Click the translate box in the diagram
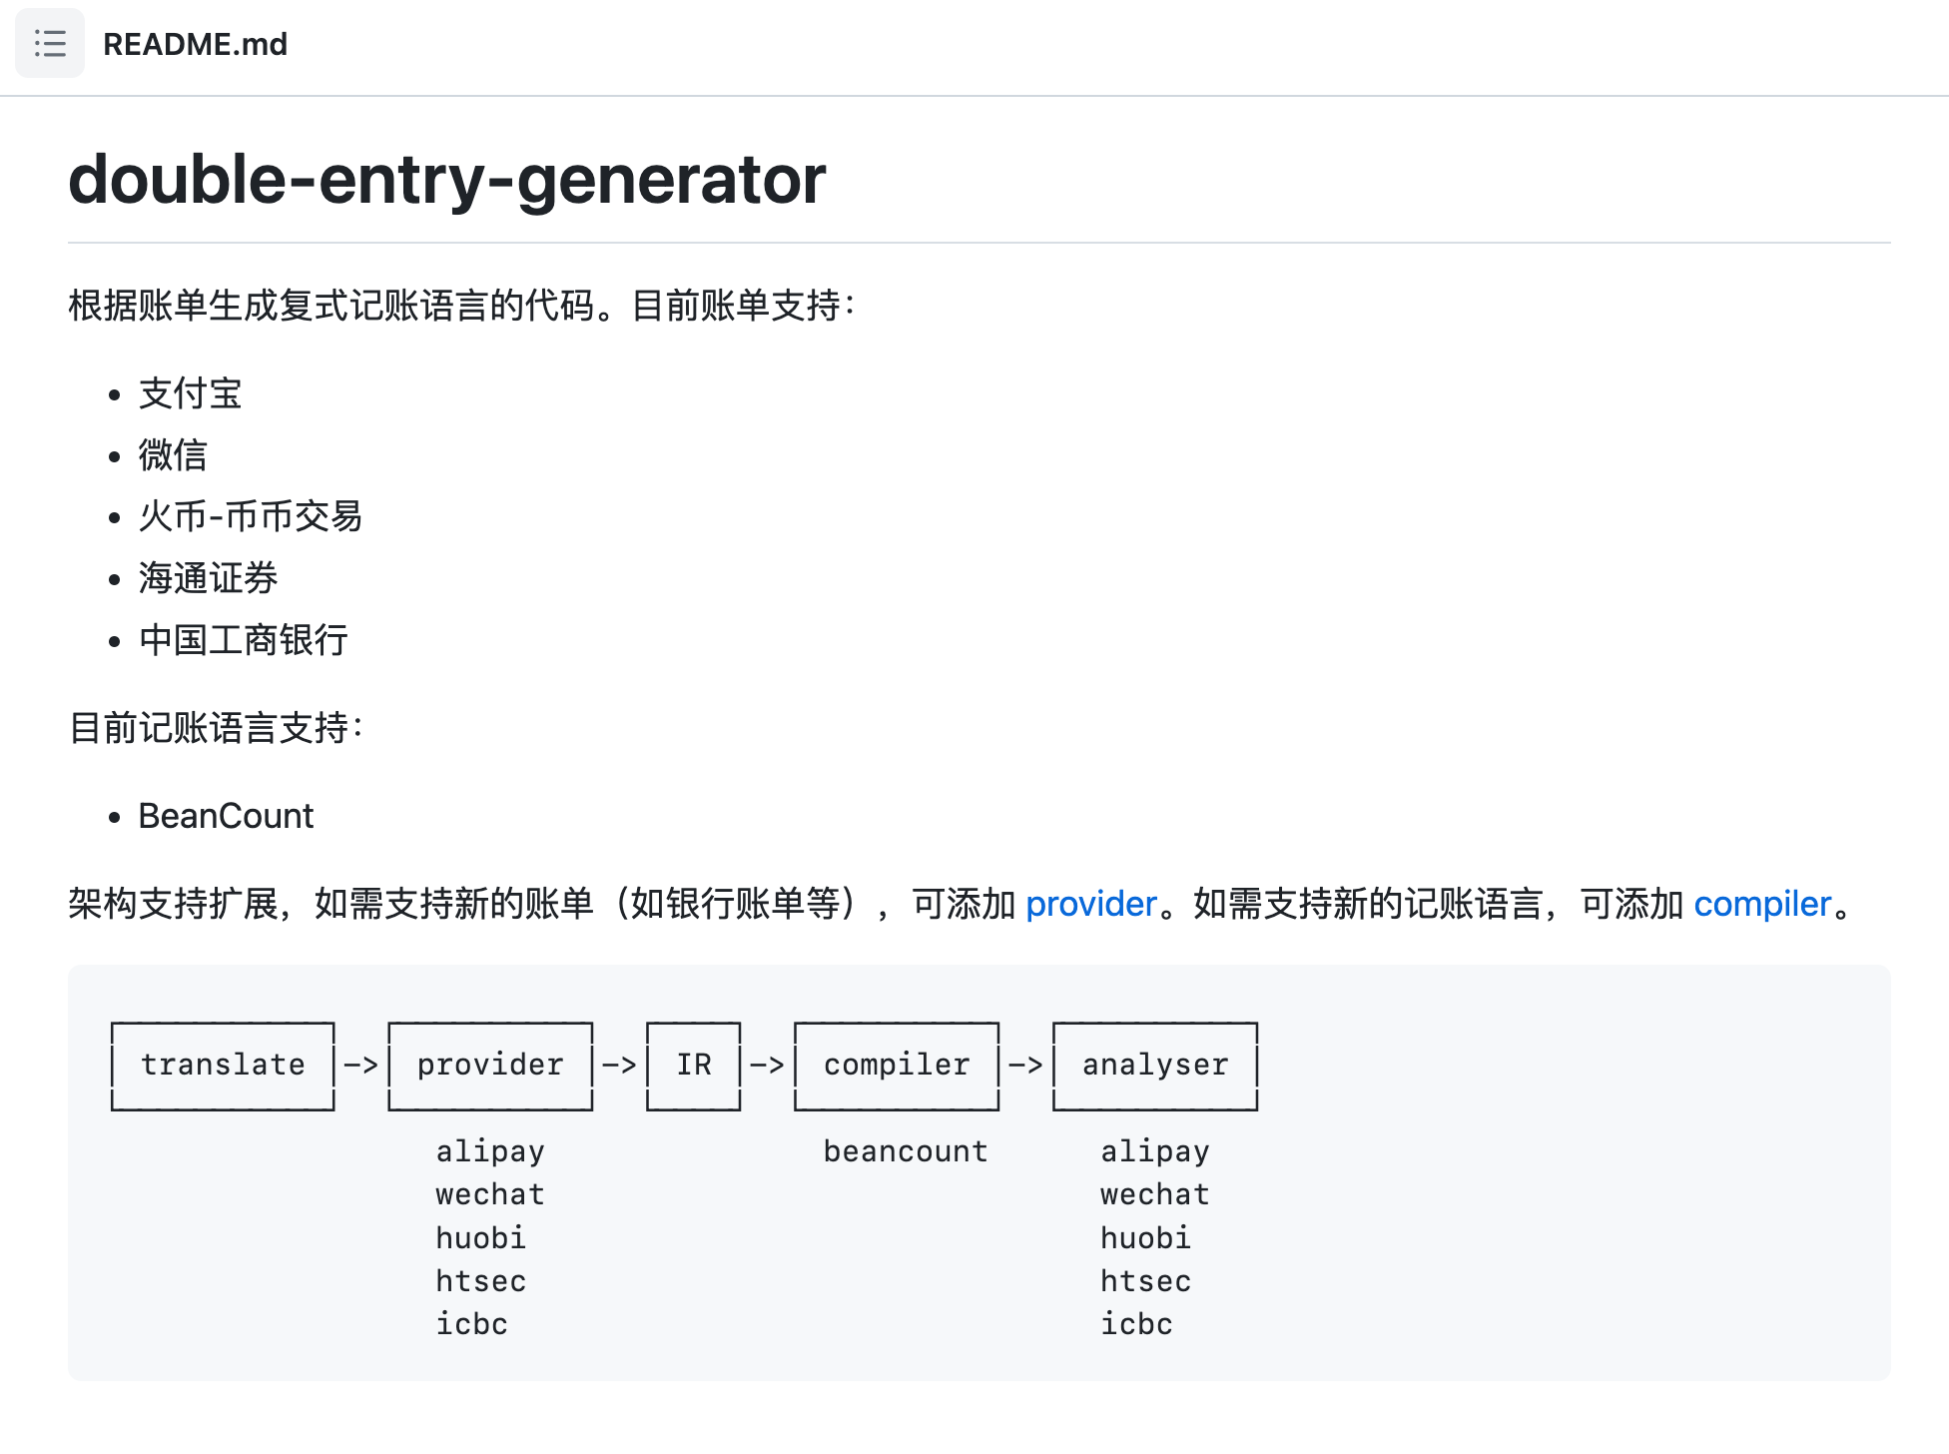1949x1454 pixels. pos(222,1065)
